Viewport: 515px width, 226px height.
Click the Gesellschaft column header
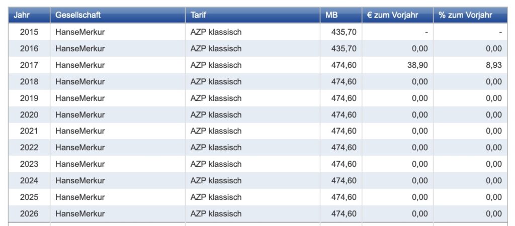point(78,15)
